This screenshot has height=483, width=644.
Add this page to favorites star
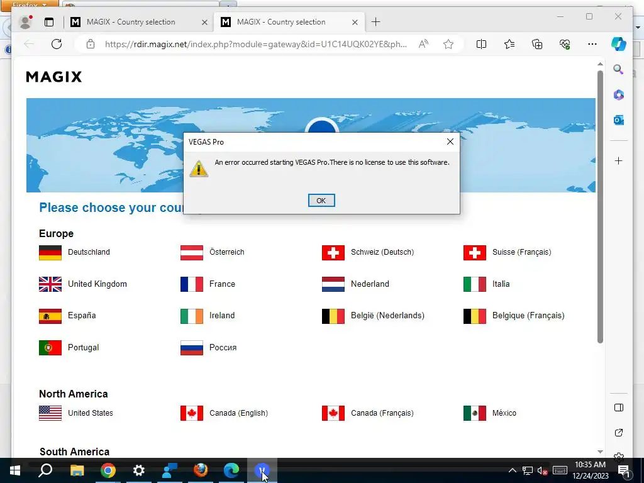448,44
